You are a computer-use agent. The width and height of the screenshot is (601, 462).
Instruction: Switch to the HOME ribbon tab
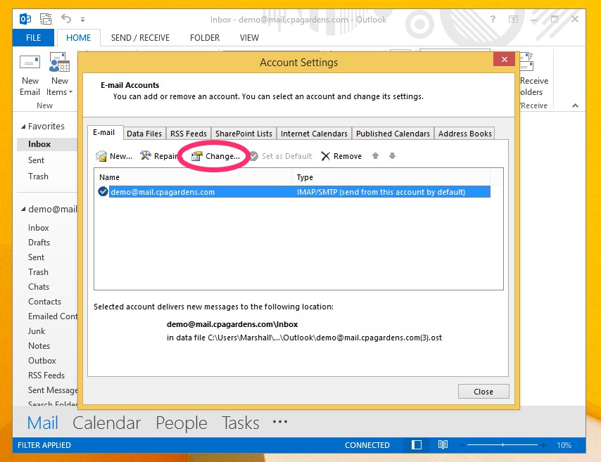(79, 37)
